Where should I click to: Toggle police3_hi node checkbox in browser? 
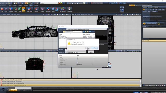pyautogui.click(x=144, y=41)
